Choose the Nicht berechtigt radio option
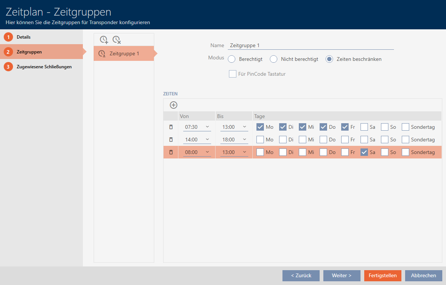446x285 pixels. (274, 59)
